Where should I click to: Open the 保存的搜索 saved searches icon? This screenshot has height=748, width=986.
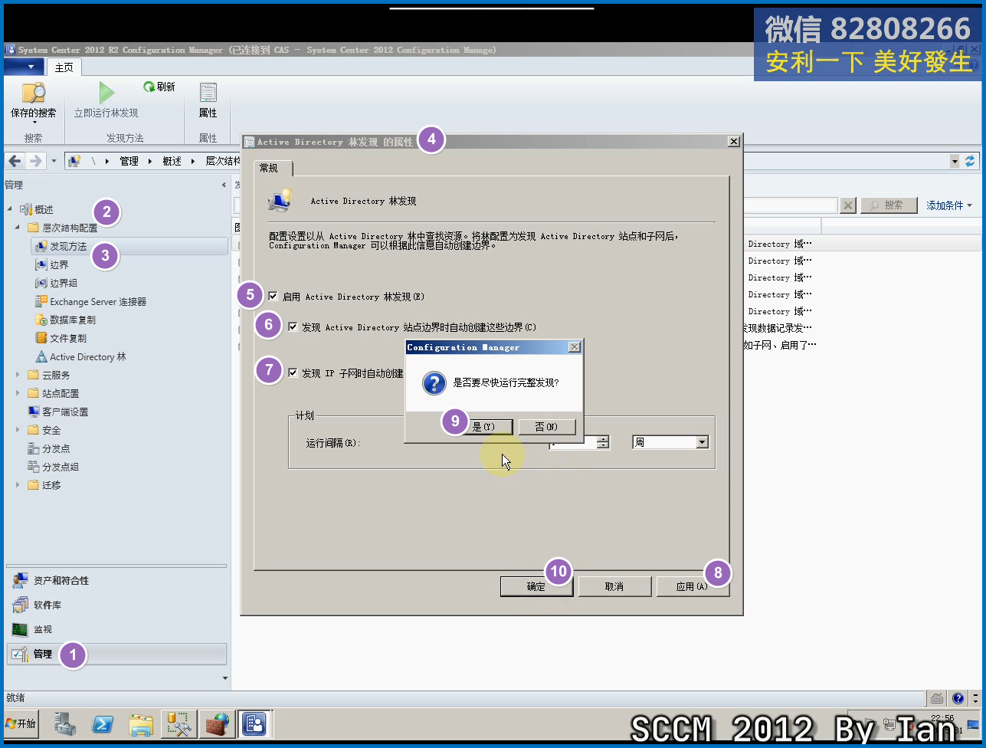(34, 93)
